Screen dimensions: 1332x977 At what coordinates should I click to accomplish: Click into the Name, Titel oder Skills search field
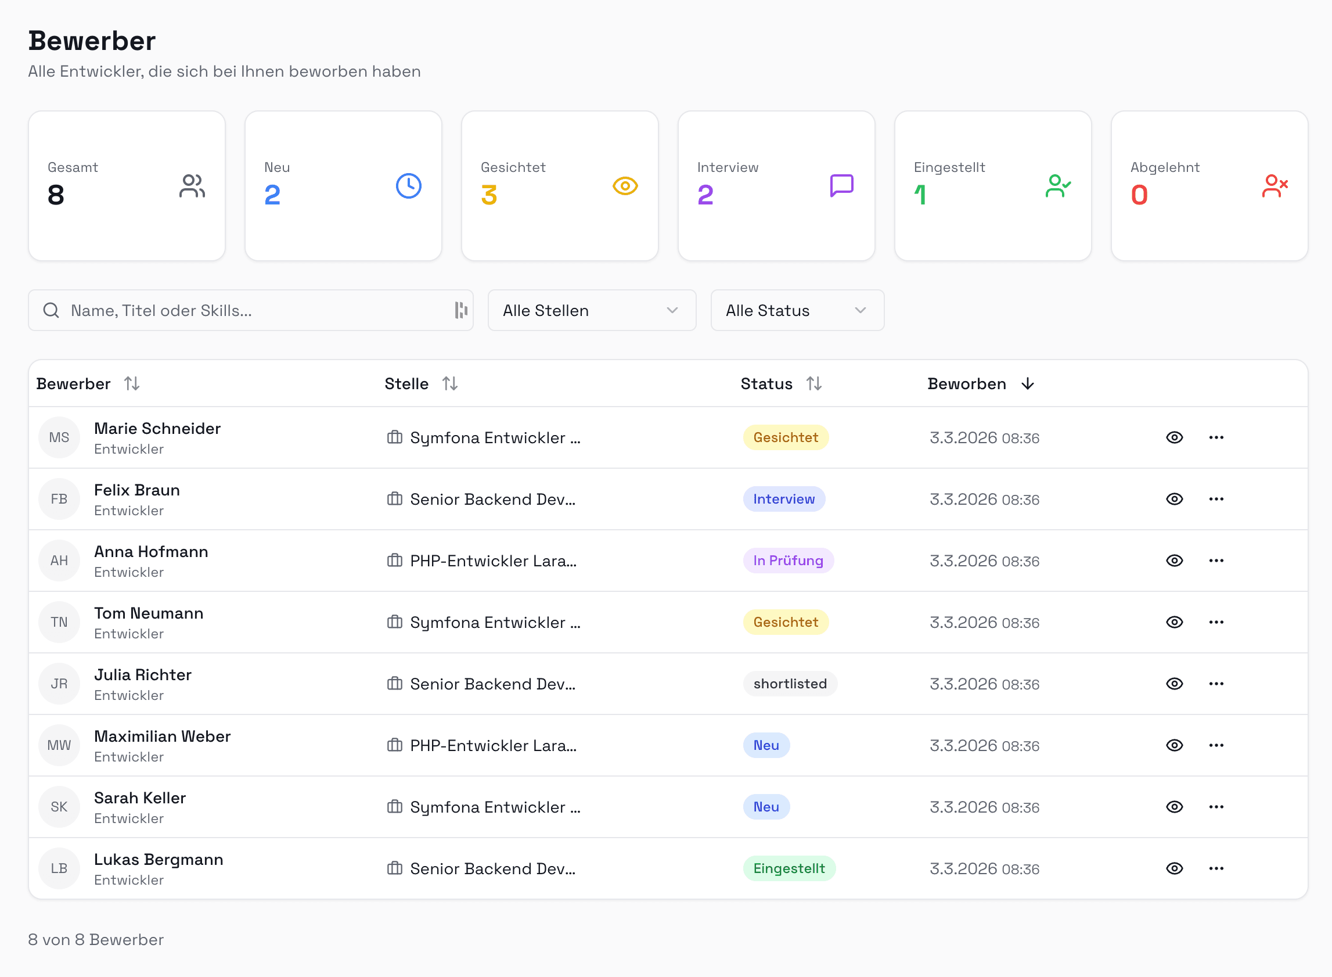pyautogui.click(x=236, y=310)
